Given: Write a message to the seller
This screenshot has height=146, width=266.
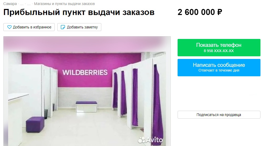Looking at the screenshot, I should click(x=219, y=68).
